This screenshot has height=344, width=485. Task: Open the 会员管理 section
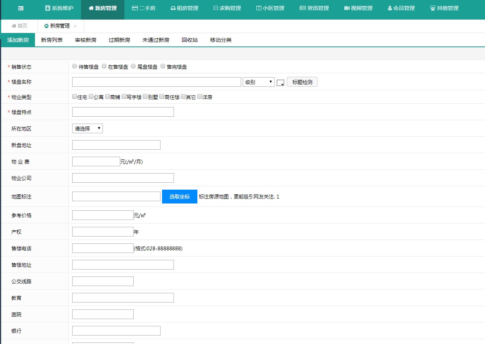point(401,8)
